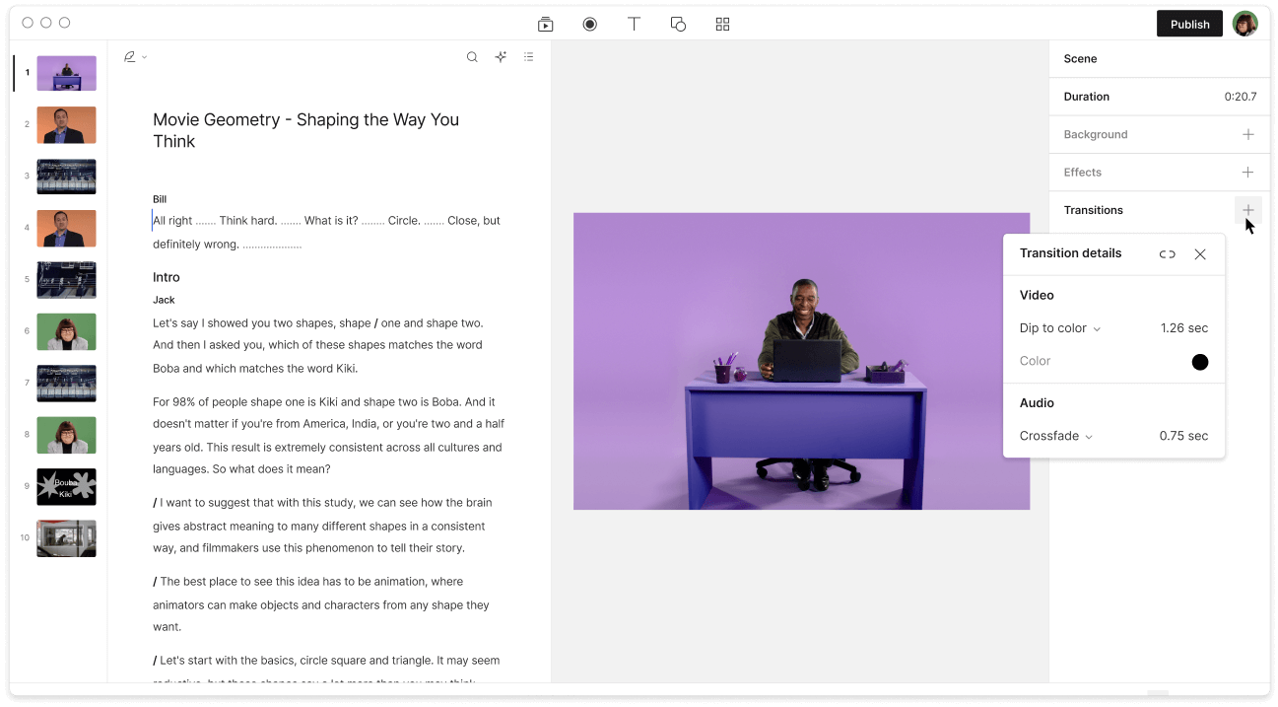
Task: Open the Crossfade audio dropdown
Action: (x=1056, y=436)
